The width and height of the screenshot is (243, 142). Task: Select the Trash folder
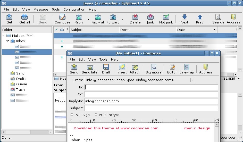[x=20, y=89]
